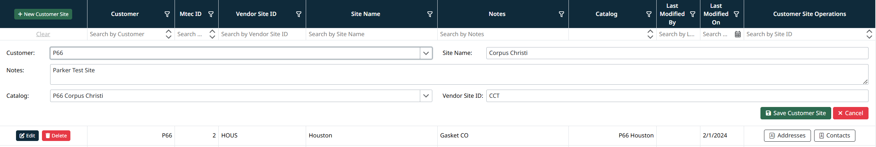Save the customer site

point(795,113)
